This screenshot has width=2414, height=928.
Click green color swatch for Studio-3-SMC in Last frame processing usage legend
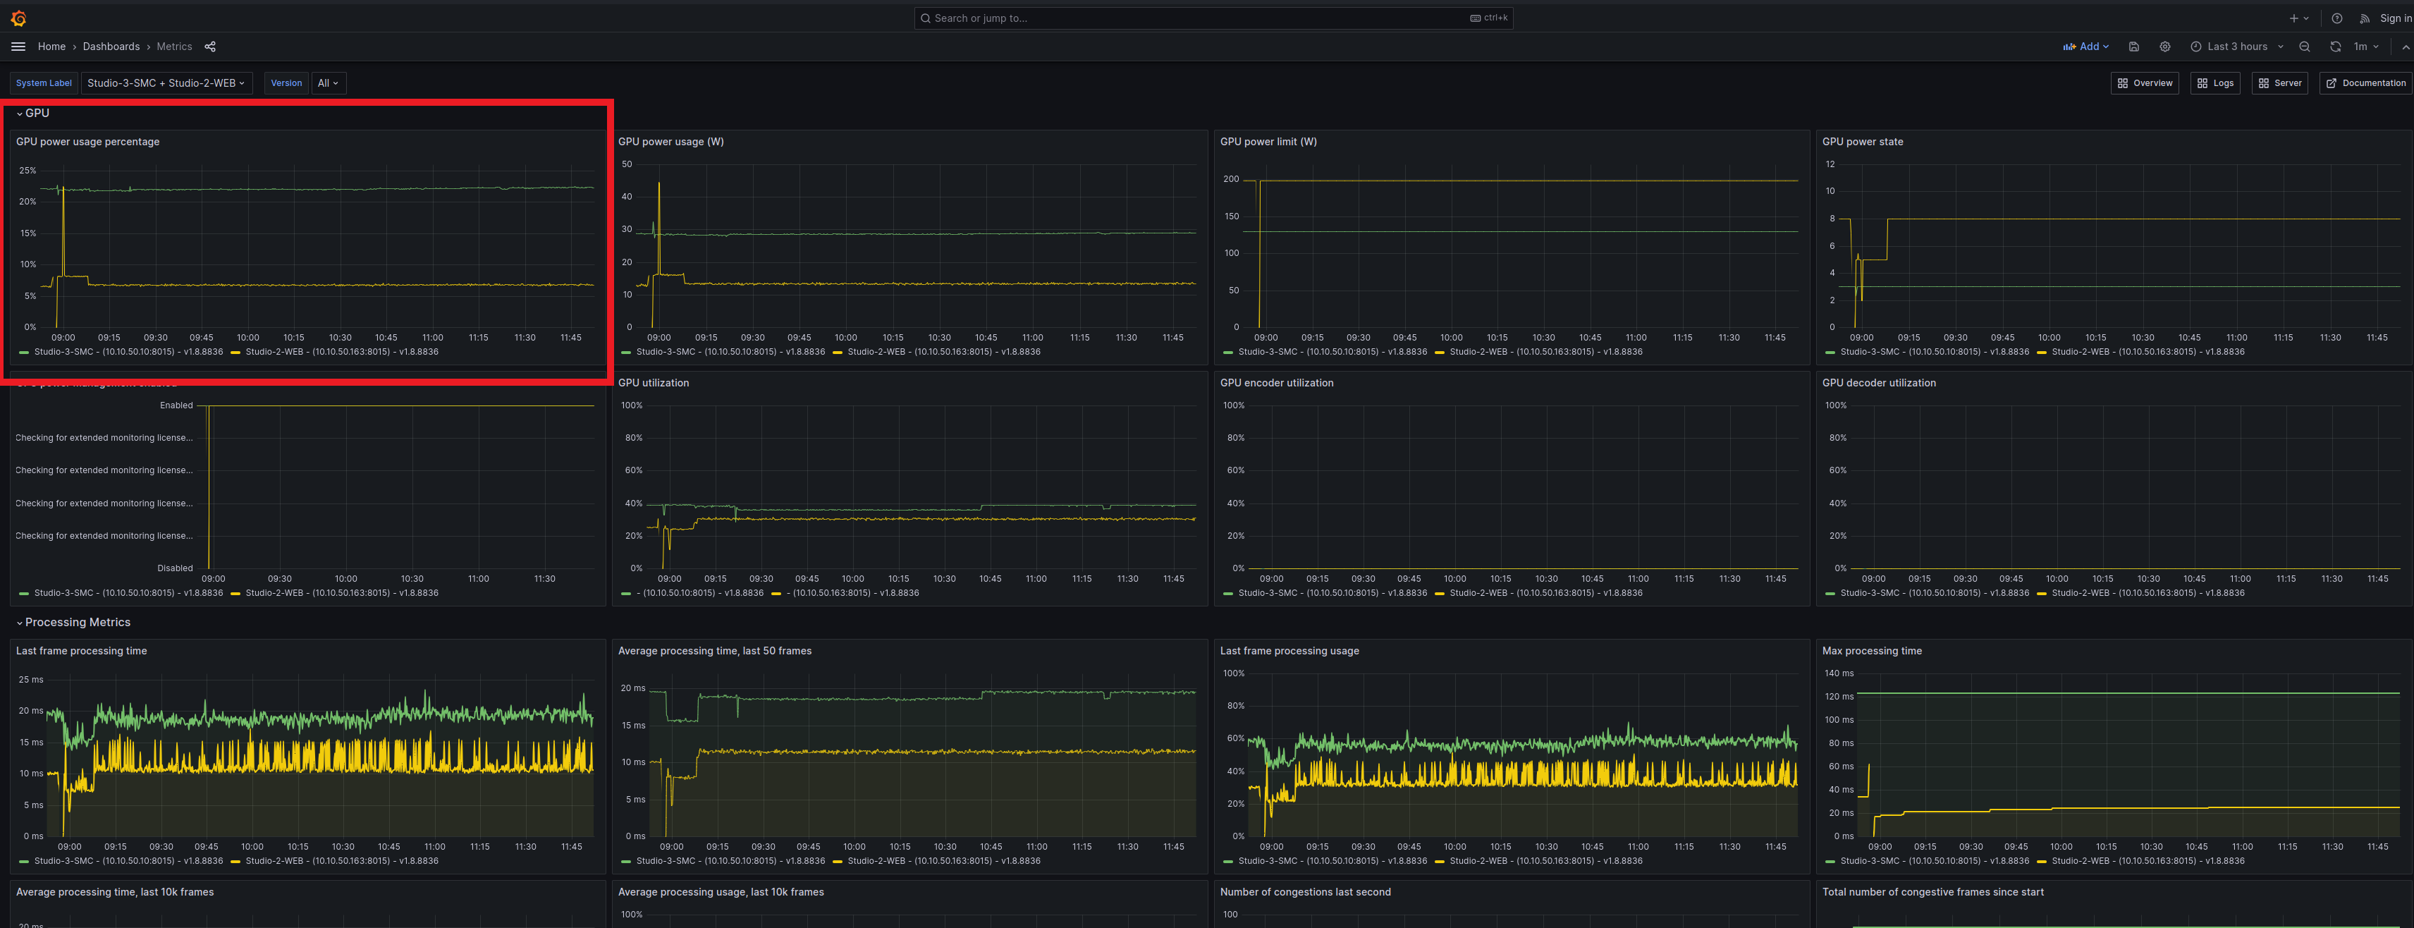pos(1227,862)
